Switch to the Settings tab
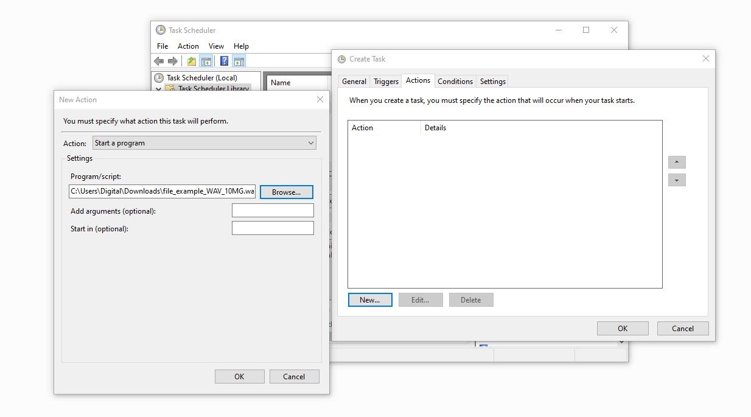 tap(492, 82)
